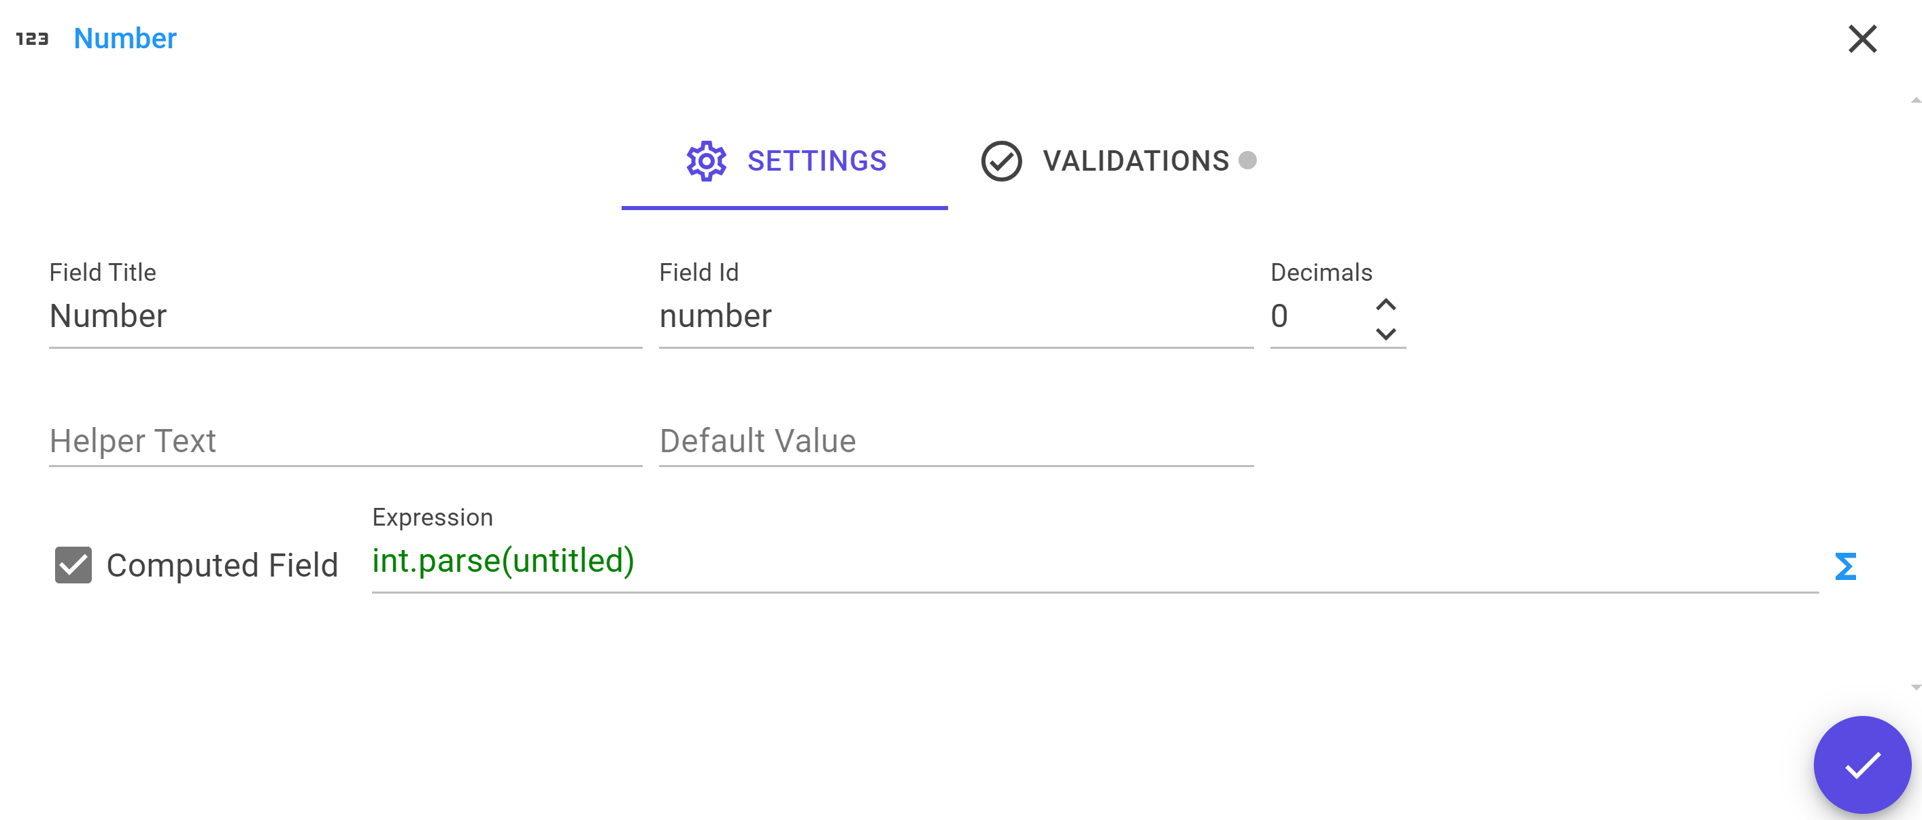Screen dimensions: 1922x820
Task: Click the 123 number type icon
Action: (32, 39)
